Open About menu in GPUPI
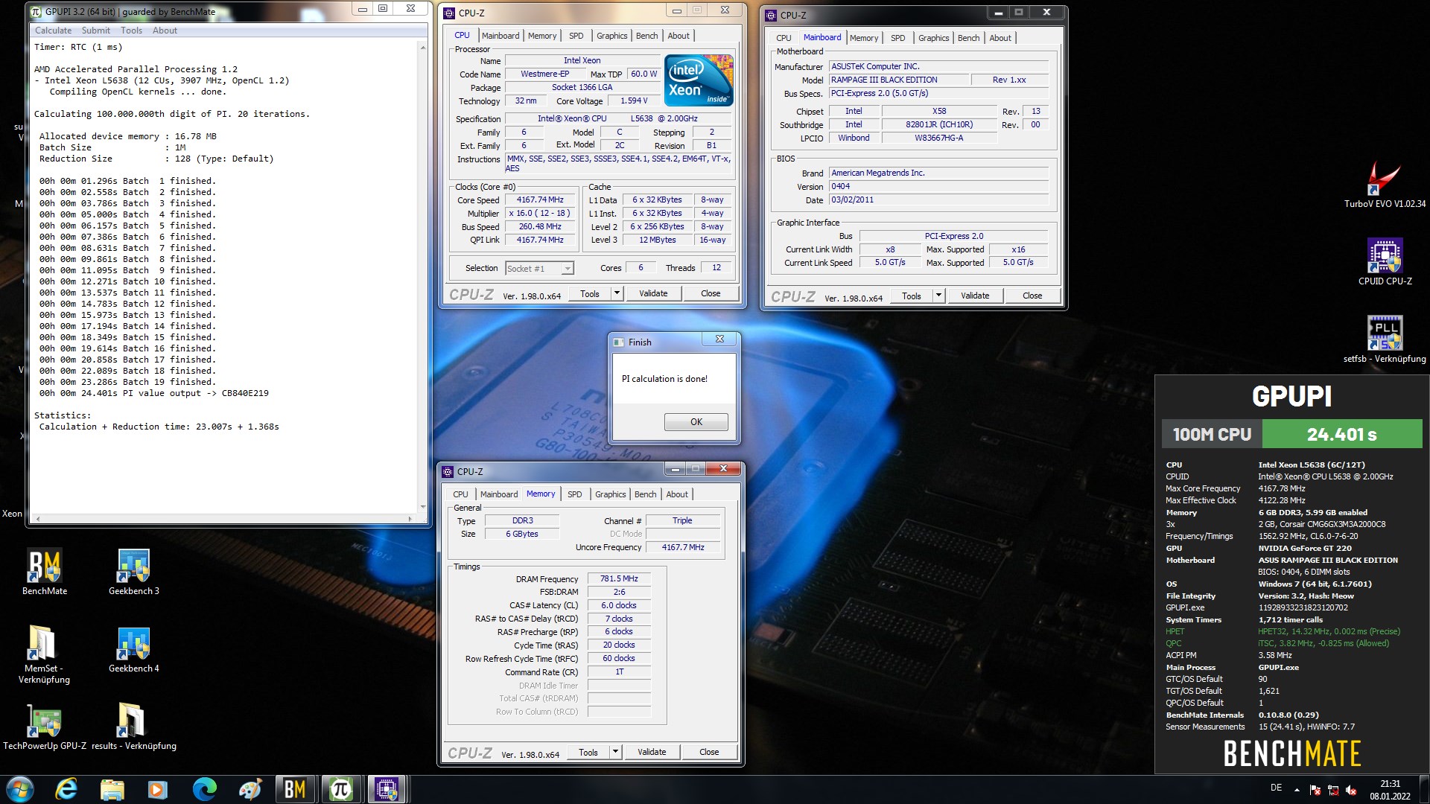This screenshot has height=804, width=1430. (165, 31)
